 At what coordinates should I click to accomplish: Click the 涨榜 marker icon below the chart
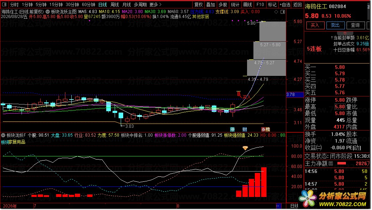(x=265, y=129)
